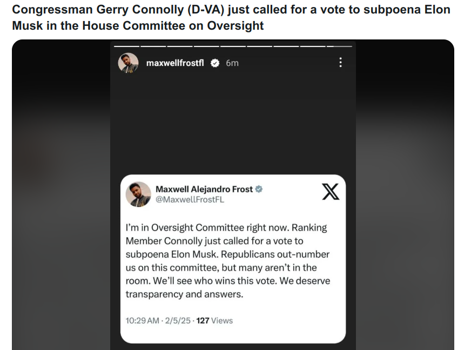Click the tweet text about Oversight Committee
Image resolution: width=471 pixels, height=350 pixels.
coord(228,260)
